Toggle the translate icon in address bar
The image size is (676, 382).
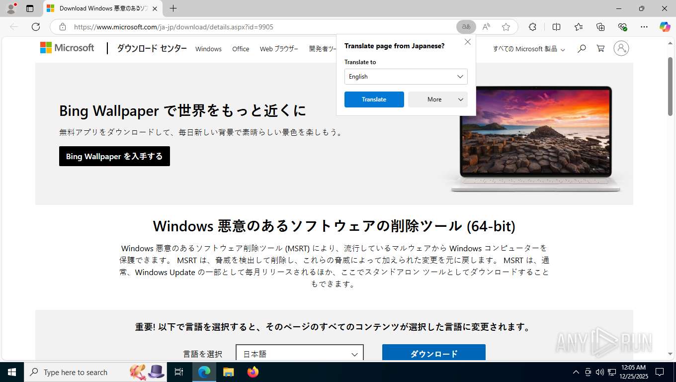[x=466, y=27]
